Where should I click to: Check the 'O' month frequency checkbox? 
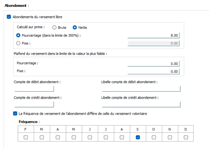tap(154, 137)
